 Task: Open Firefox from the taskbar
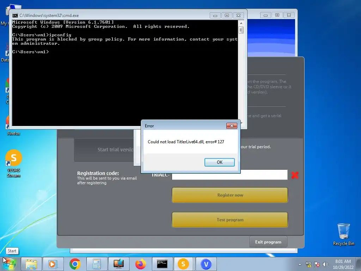point(140,264)
